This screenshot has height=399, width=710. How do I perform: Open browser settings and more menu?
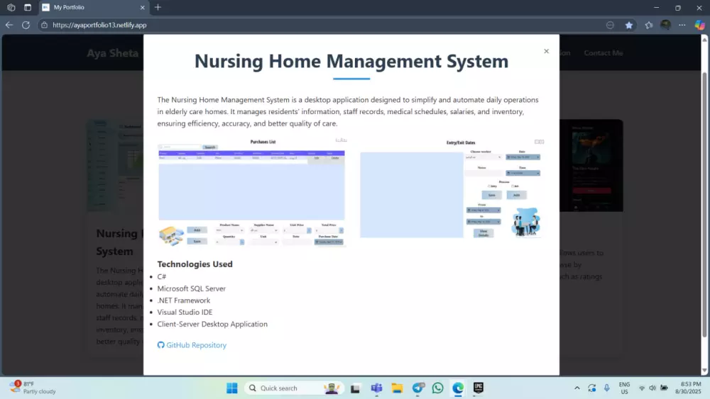point(682,25)
